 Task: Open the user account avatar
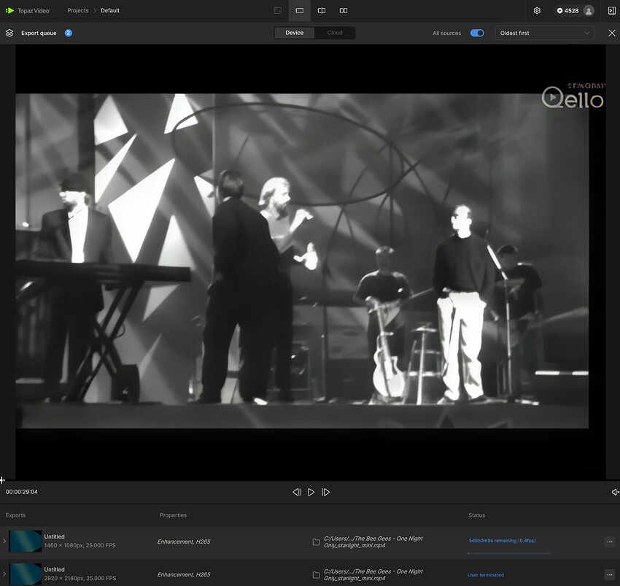pyautogui.click(x=589, y=11)
